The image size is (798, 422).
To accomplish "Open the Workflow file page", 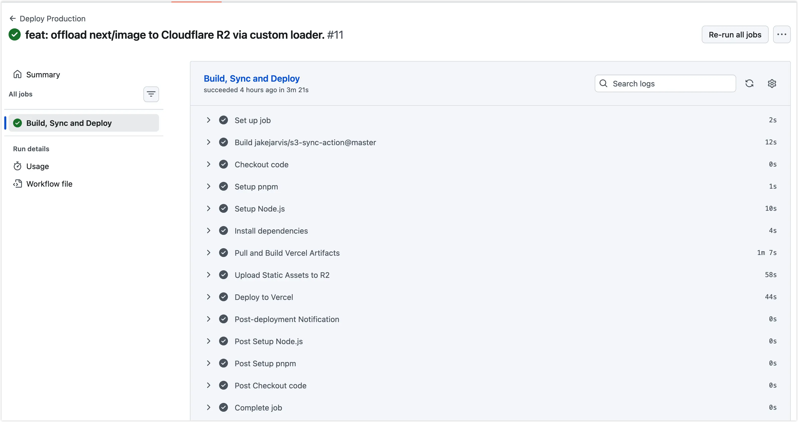I will pyautogui.click(x=49, y=184).
